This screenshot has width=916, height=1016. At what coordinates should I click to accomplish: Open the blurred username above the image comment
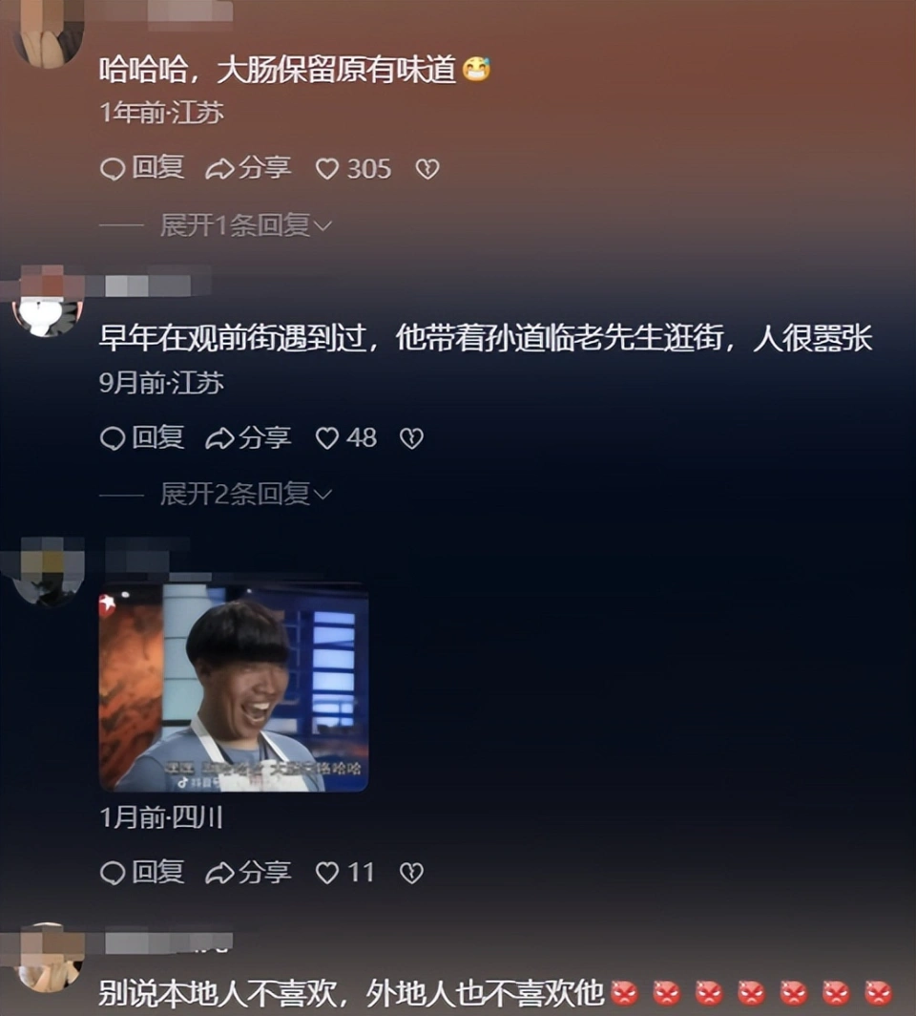(x=148, y=552)
